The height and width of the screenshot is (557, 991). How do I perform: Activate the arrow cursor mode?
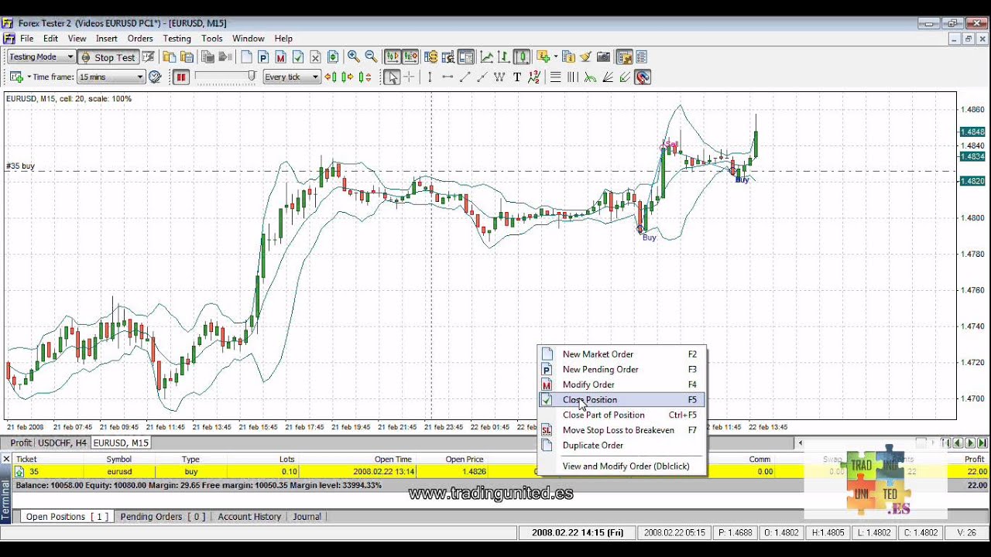pos(392,77)
